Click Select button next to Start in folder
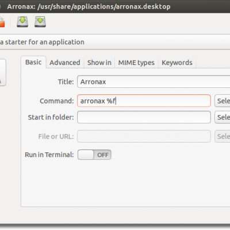The image size is (230, 230). [x=223, y=117]
